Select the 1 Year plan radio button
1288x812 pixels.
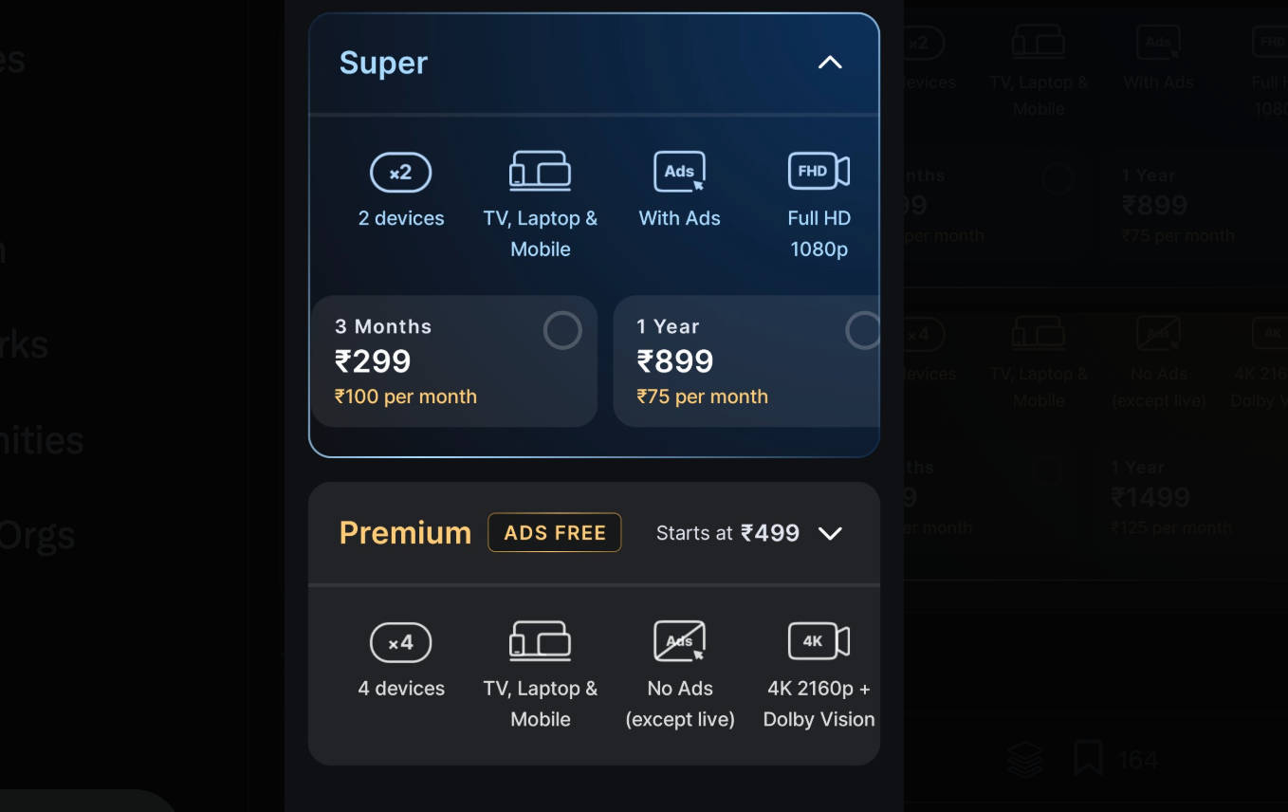pos(862,331)
